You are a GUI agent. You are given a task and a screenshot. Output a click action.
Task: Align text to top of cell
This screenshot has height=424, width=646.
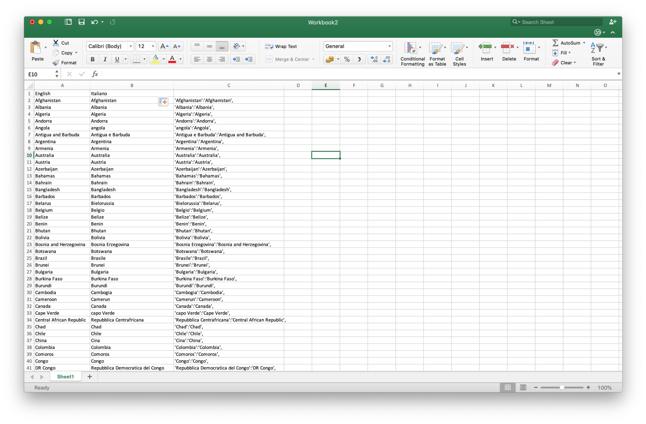click(x=197, y=46)
